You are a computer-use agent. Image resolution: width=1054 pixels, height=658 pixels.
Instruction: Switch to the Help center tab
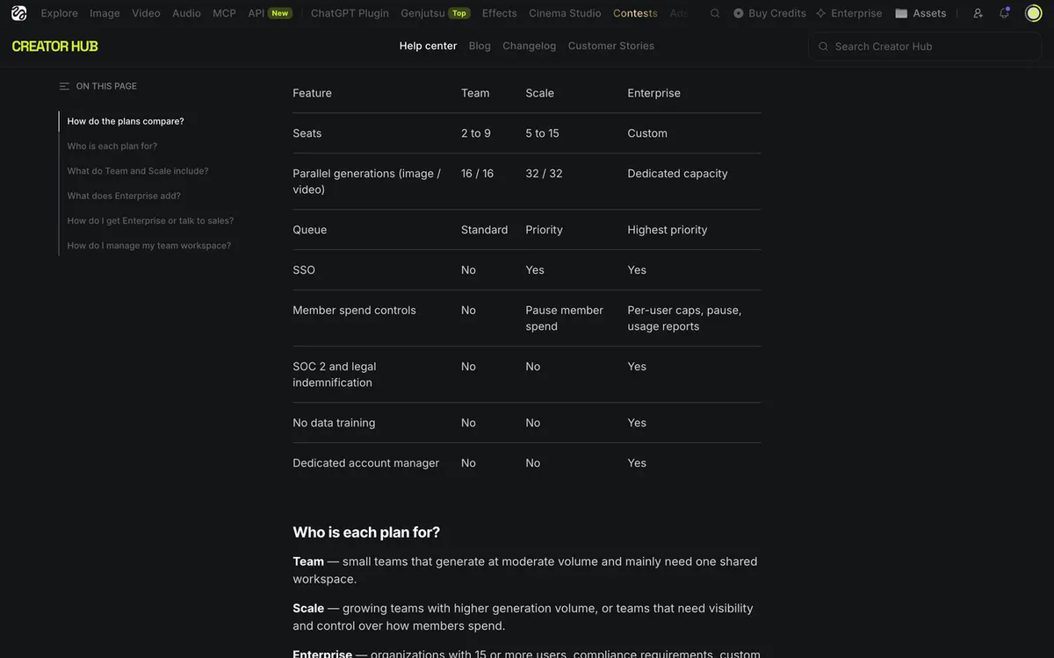click(428, 46)
